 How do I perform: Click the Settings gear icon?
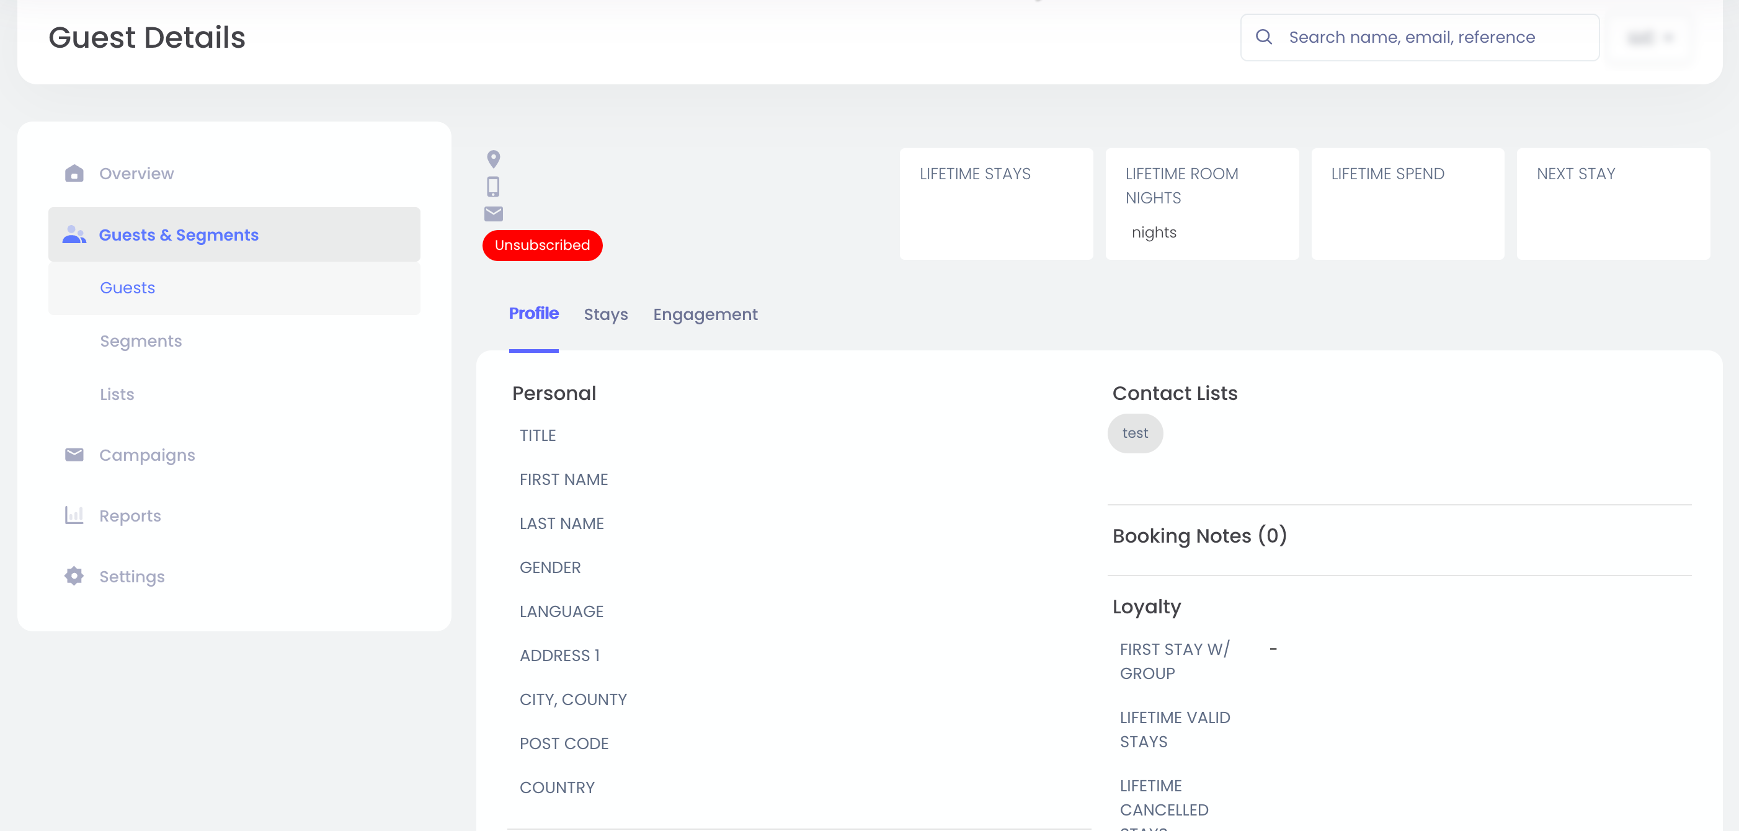click(74, 576)
